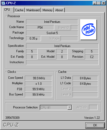The image size is (107, 130).
Task: Switch to the Cache tab
Action: (x=19, y=10)
